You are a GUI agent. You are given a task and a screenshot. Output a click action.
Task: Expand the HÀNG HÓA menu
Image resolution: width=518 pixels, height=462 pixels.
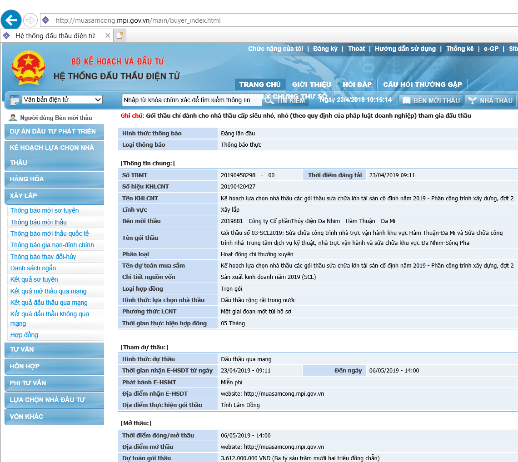click(54, 179)
